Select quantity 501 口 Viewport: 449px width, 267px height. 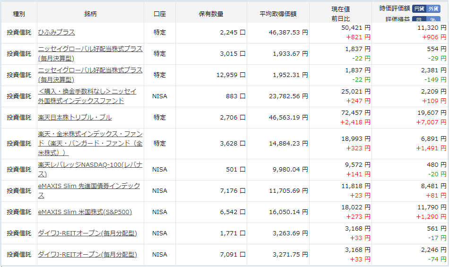pos(236,169)
